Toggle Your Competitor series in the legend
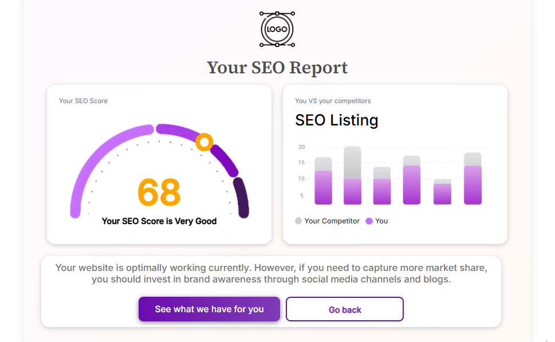The height and width of the screenshot is (342, 555). (326, 221)
